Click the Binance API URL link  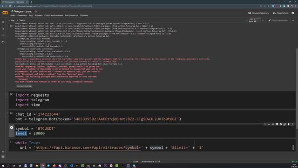(88, 147)
